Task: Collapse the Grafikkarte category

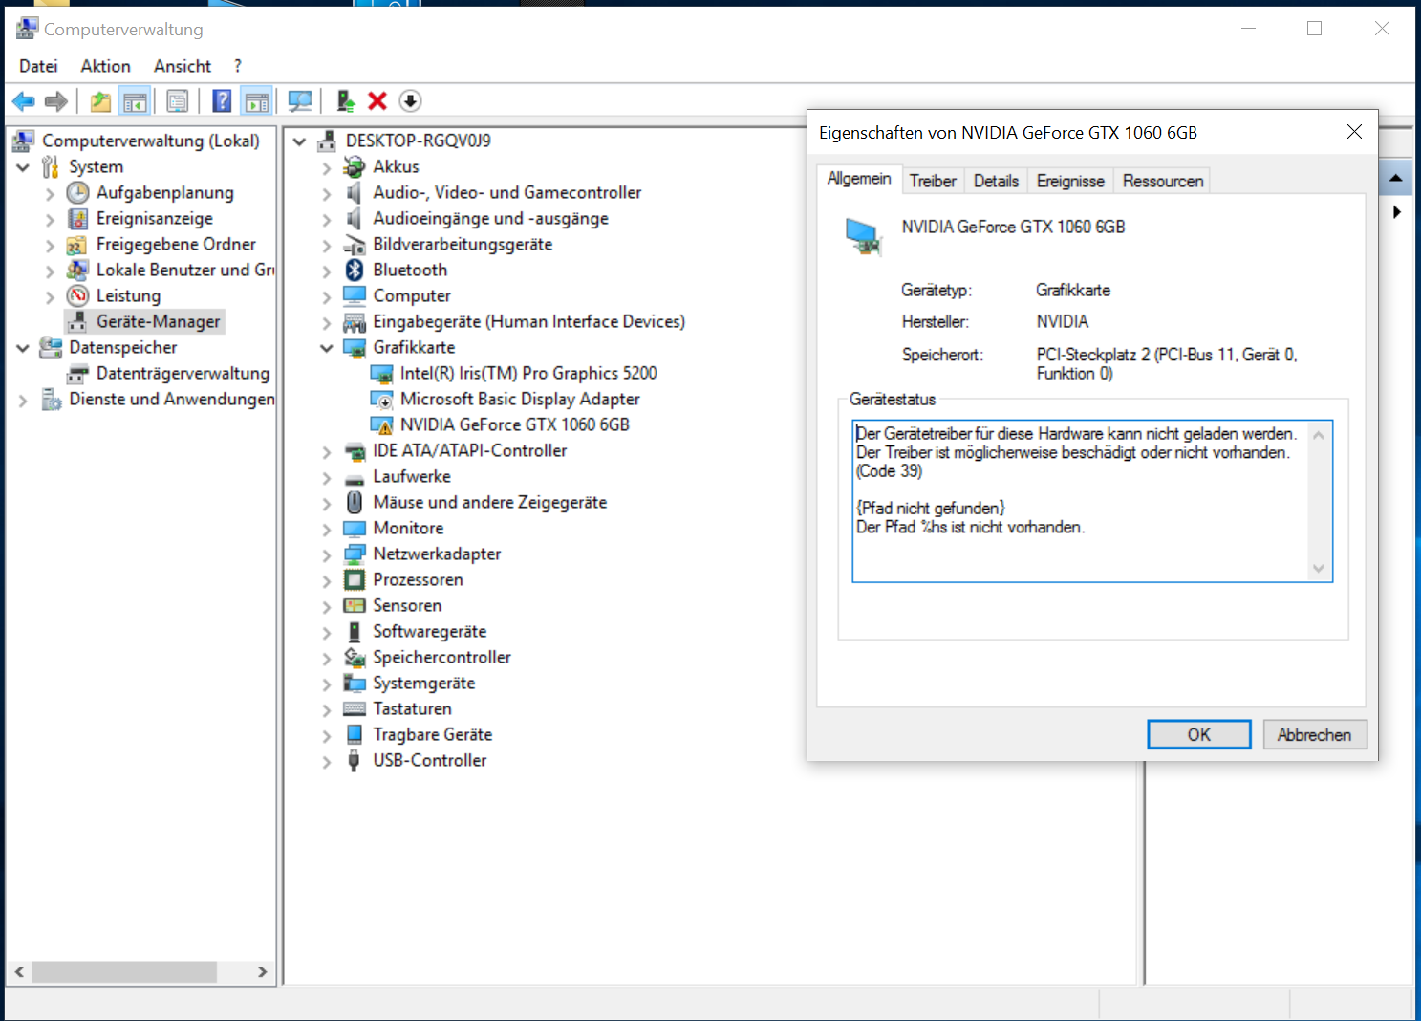Action: [x=327, y=348]
